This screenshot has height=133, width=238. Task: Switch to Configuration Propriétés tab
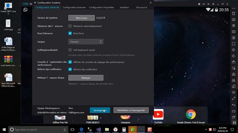102,7
